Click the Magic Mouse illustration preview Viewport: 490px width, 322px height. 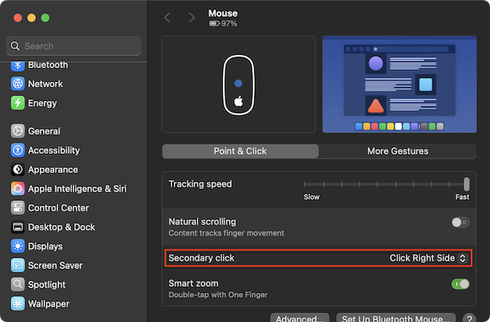[238, 84]
